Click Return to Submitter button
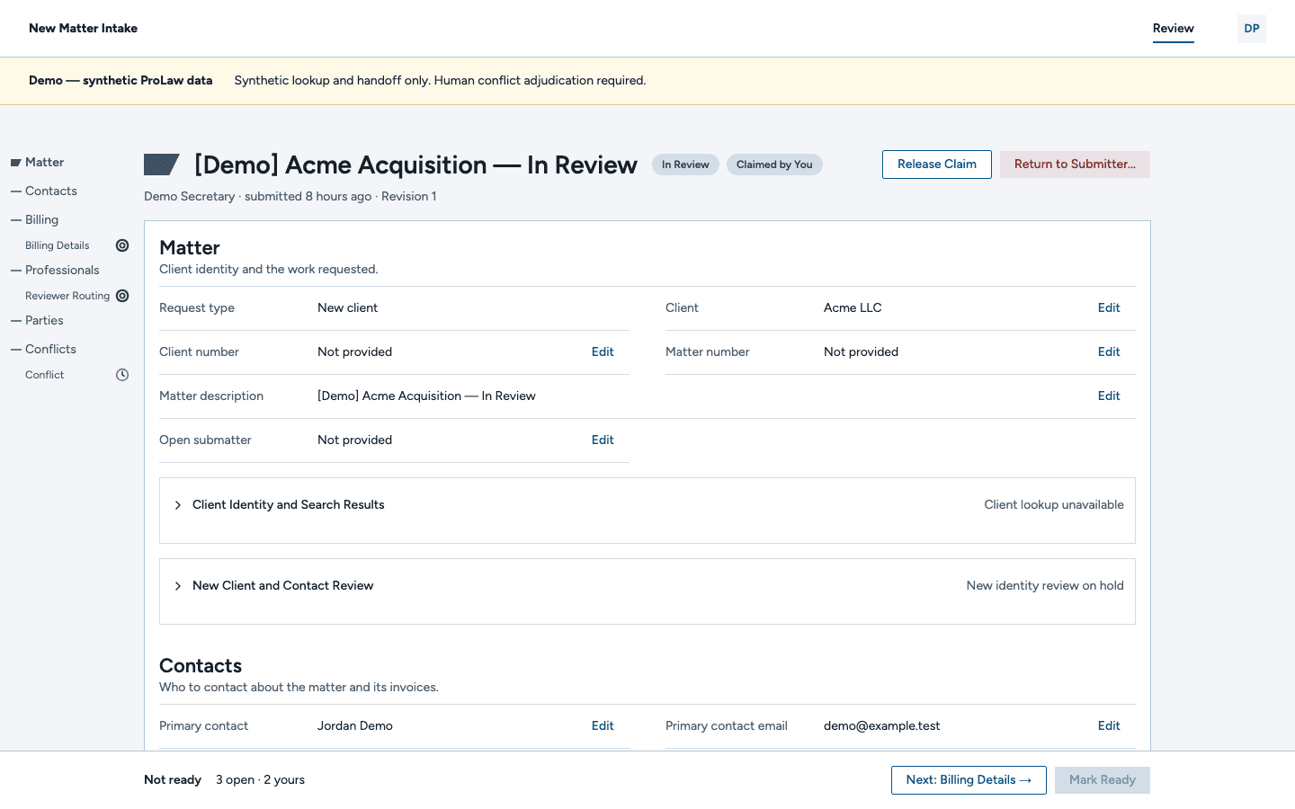The height and width of the screenshot is (809, 1295). (1075, 164)
